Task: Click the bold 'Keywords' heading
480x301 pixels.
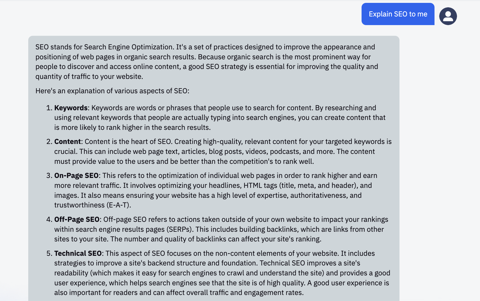Action: pyautogui.click(x=71, y=108)
